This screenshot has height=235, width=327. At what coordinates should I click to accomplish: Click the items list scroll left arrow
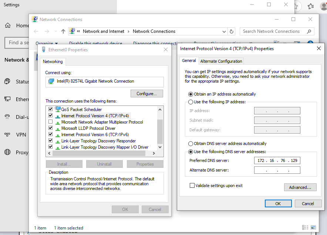click(x=49, y=153)
